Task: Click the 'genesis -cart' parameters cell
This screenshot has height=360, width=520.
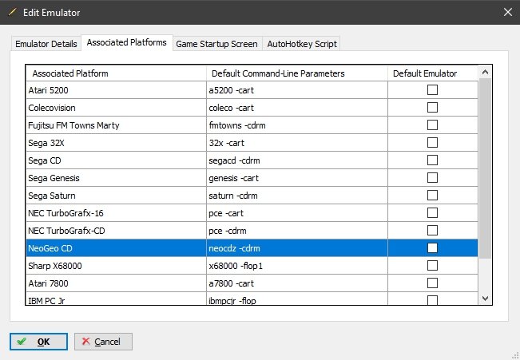Action: tap(297, 178)
